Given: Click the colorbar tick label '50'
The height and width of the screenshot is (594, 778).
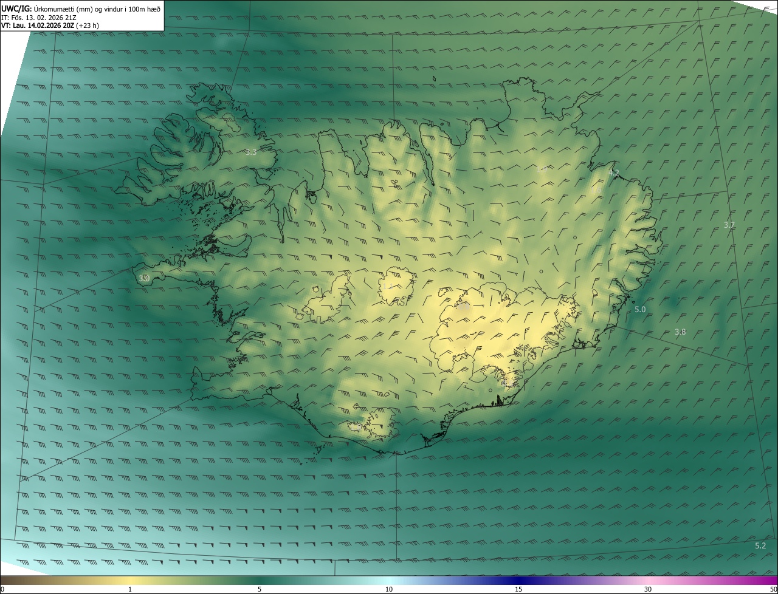Looking at the screenshot, I should click(773, 589).
